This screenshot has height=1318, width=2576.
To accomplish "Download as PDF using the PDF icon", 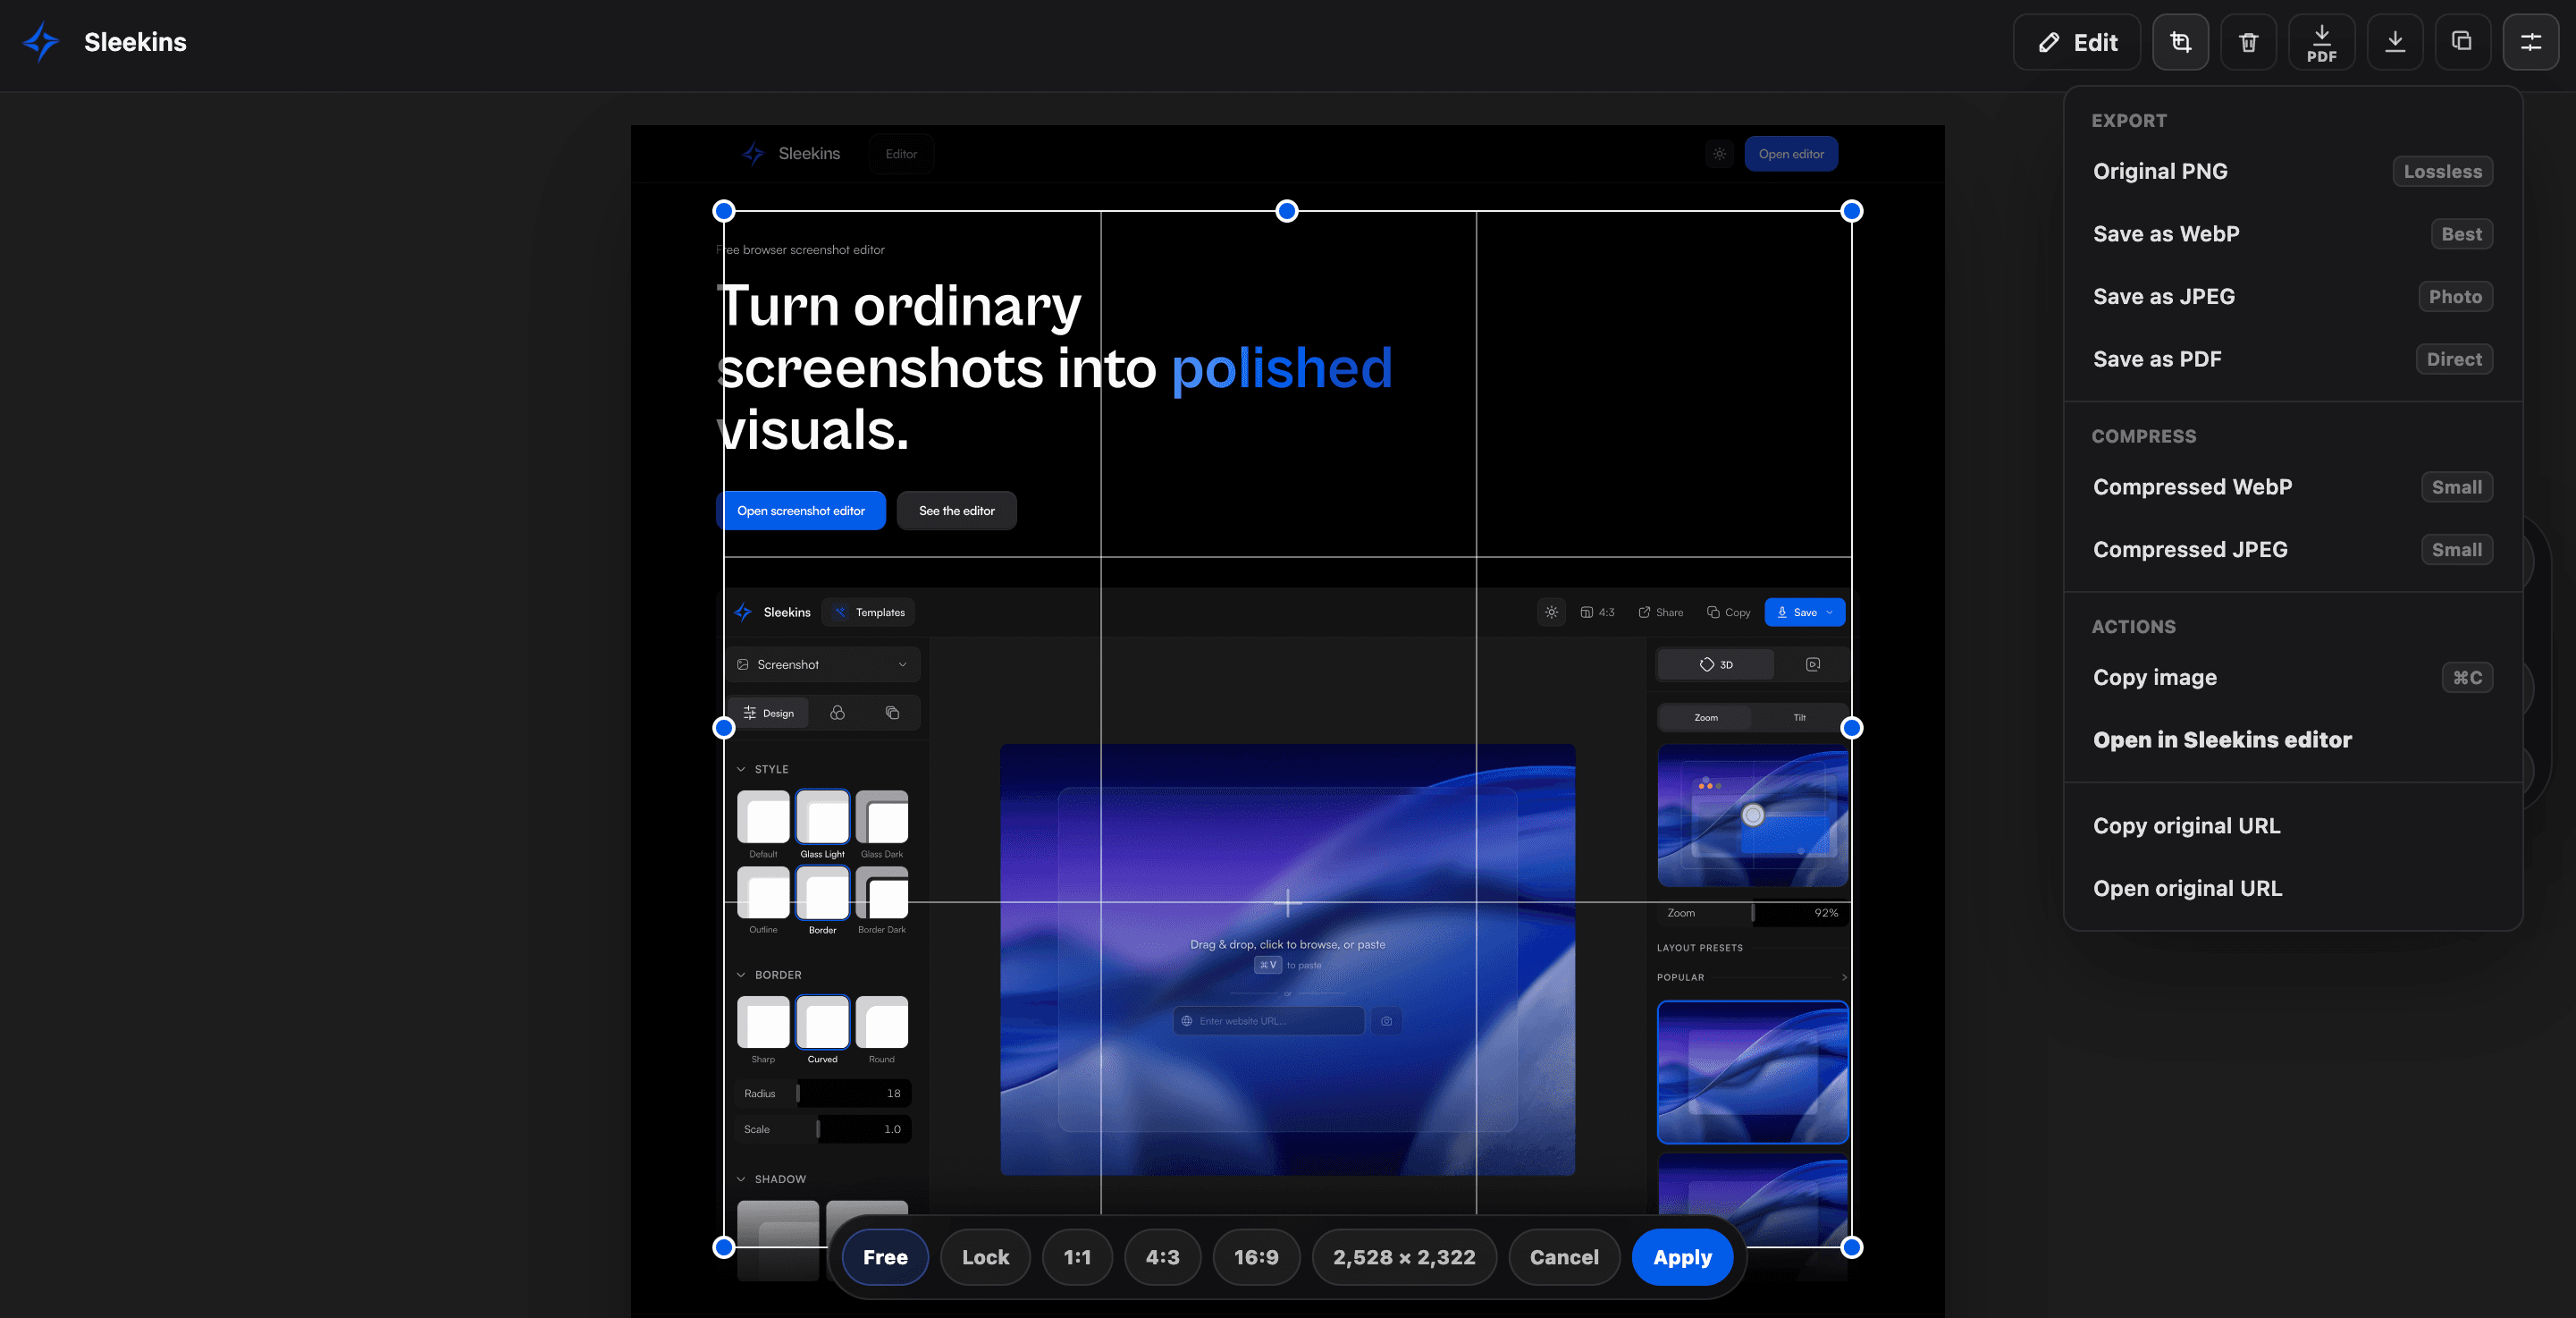I will tap(2321, 42).
